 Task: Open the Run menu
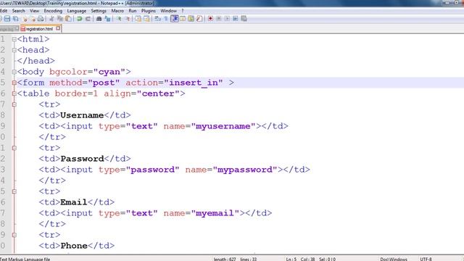tap(133, 11)
